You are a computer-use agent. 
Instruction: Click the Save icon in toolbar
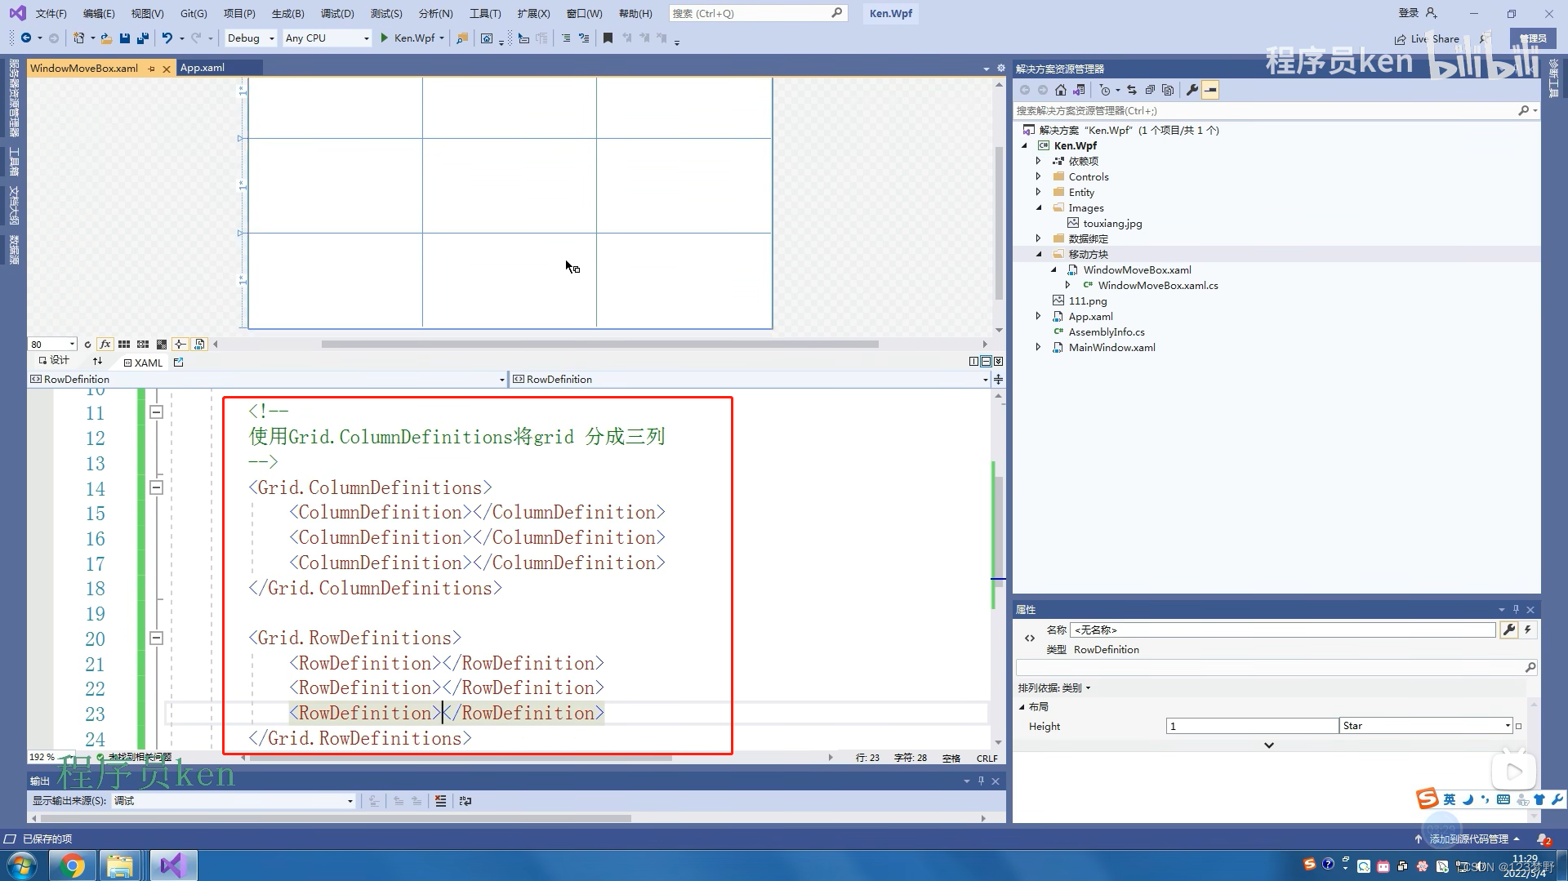pyautogui.click(x=125, y=38)
